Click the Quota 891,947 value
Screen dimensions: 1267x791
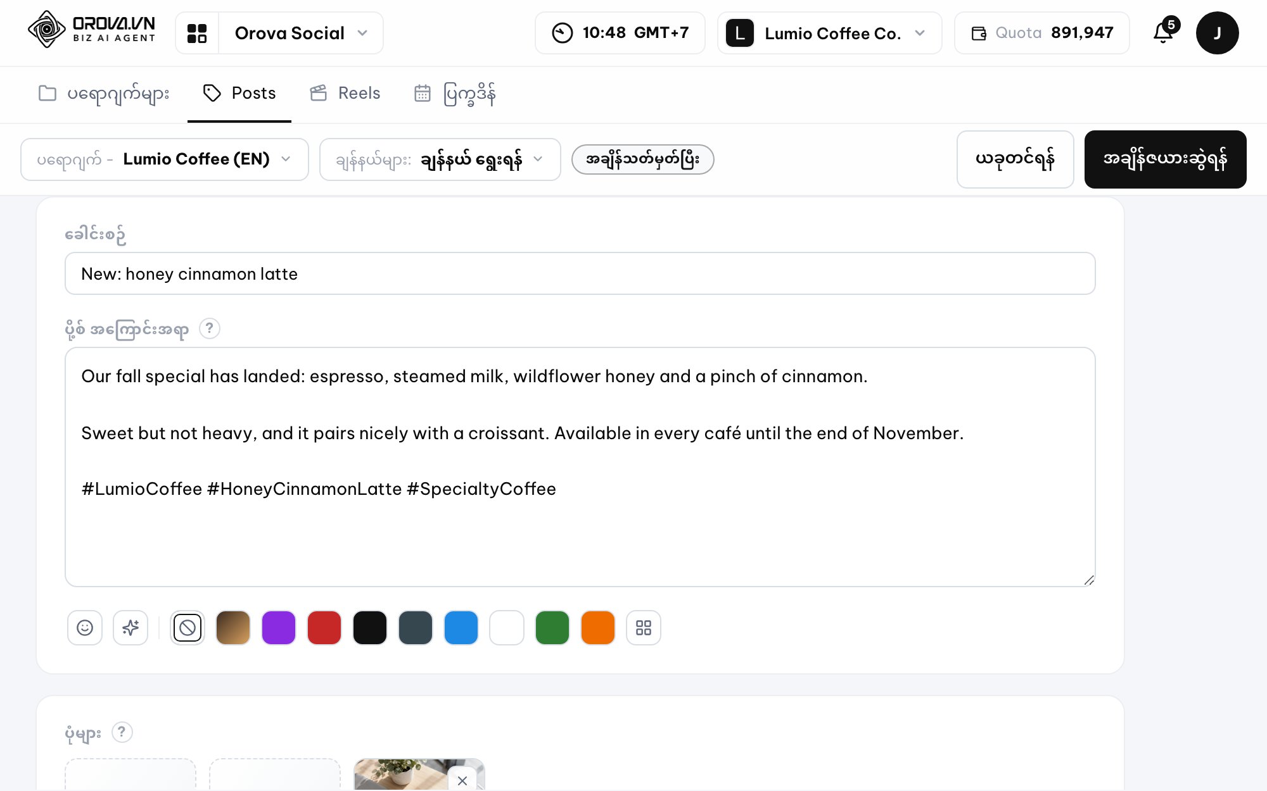[1082, 33]
